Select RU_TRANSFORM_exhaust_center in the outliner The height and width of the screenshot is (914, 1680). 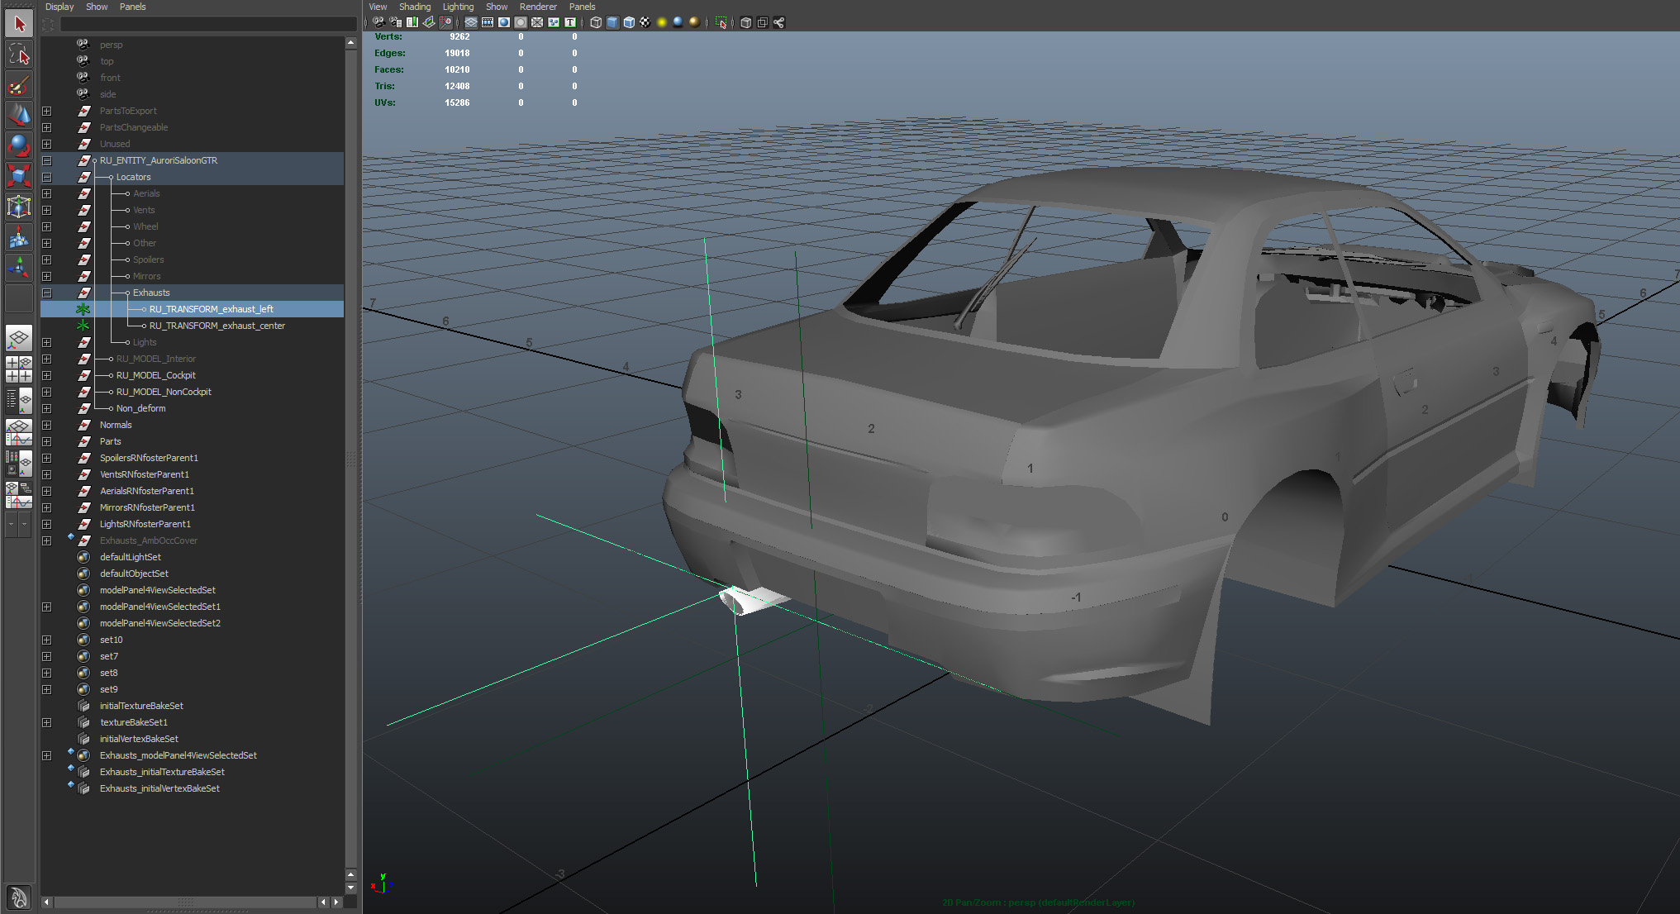point(217,326)
